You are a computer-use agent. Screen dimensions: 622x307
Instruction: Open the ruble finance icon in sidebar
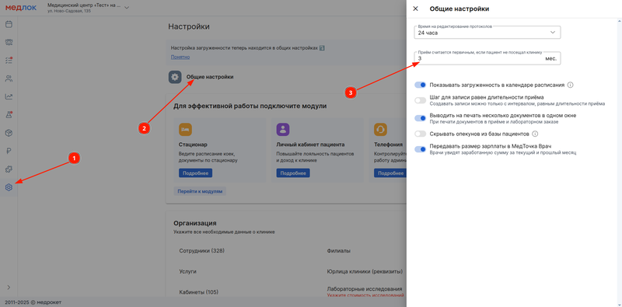[9, 151]
